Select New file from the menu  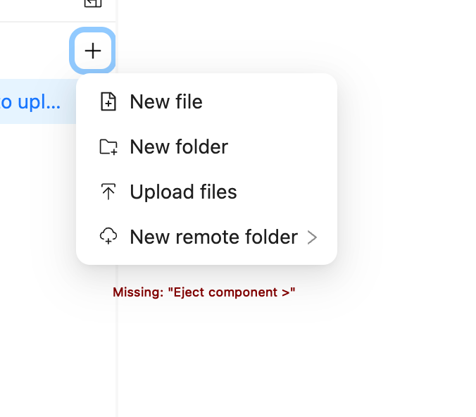[166, 102]
